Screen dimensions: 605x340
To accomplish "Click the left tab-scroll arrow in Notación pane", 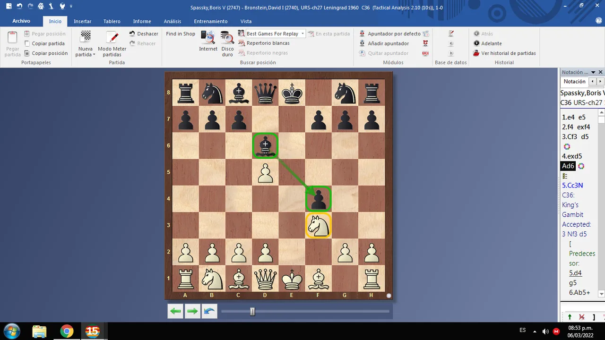I will [x=593, y=82].
